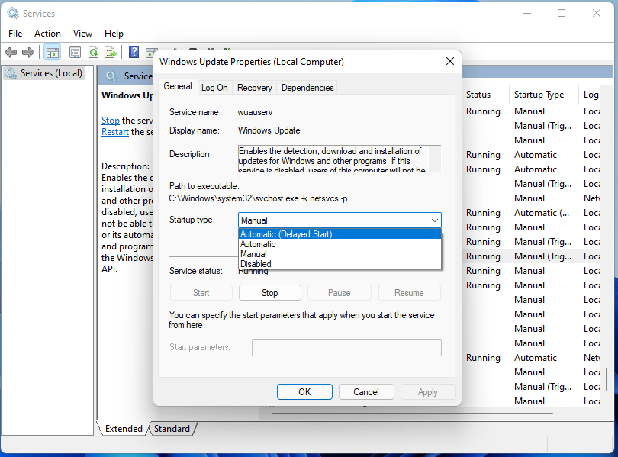Click the executable path text
The image size is (618, 457).
click(258, 198)
